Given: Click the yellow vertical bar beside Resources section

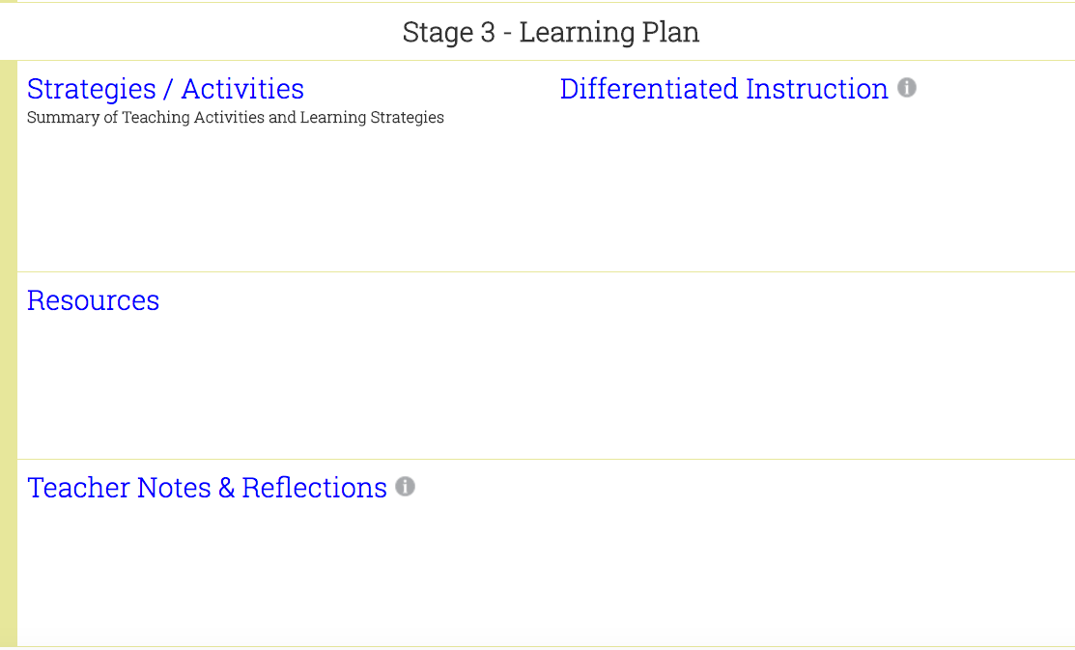Looking at the screenshot, I should click(x=9, y=365).
